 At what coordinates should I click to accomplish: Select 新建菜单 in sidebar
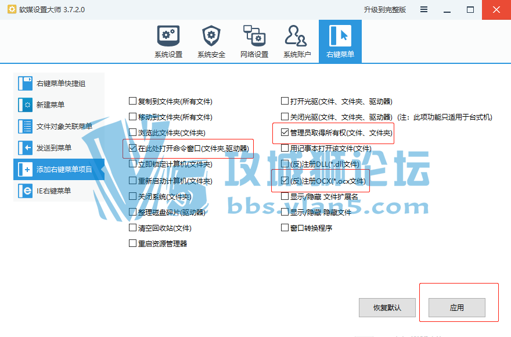[x=59, y=105]
